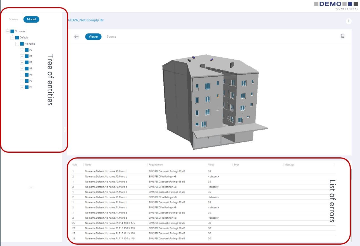
Task: Sort by the Rule column header
Action: (75, 165)
